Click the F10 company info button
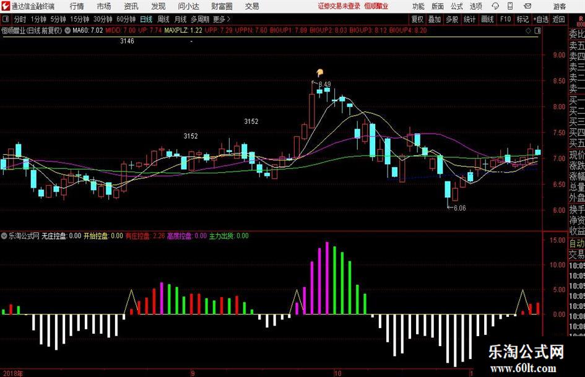 click(505, 19)
